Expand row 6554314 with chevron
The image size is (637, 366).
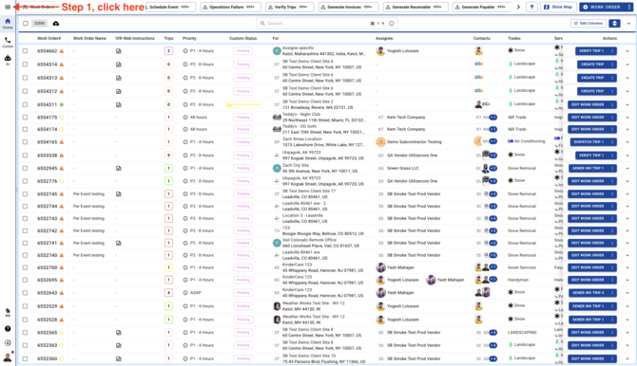tap(627, 64)
